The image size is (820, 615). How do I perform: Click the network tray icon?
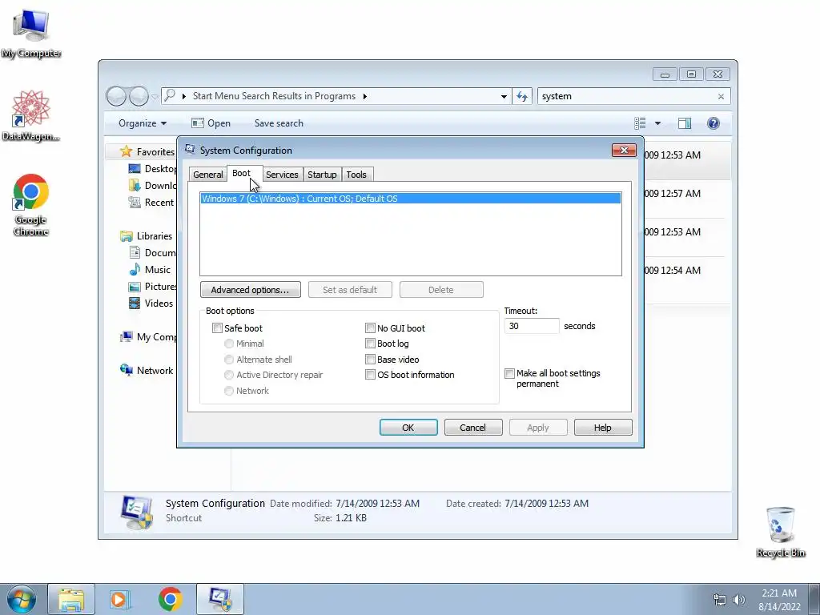[x=720, y=600]
